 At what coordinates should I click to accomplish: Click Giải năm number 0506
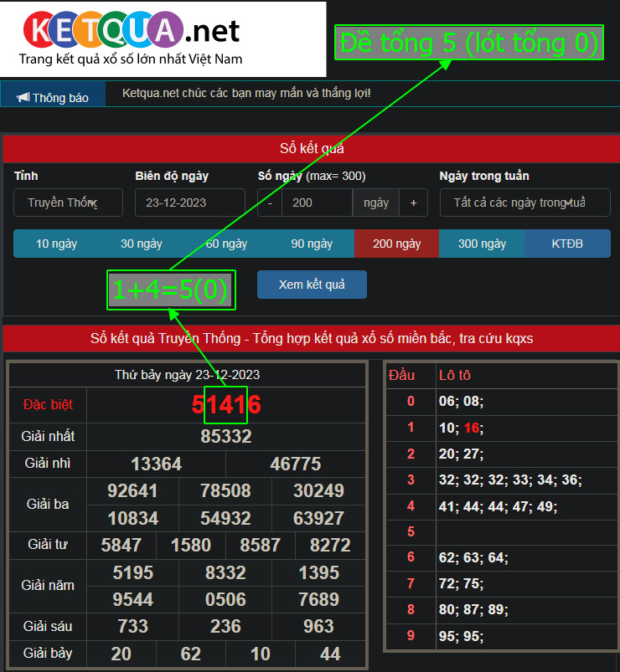225,599
